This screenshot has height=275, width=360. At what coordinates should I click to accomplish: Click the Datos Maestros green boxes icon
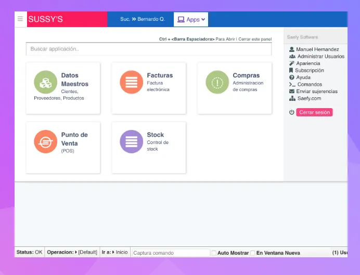[x=46, y=82]
